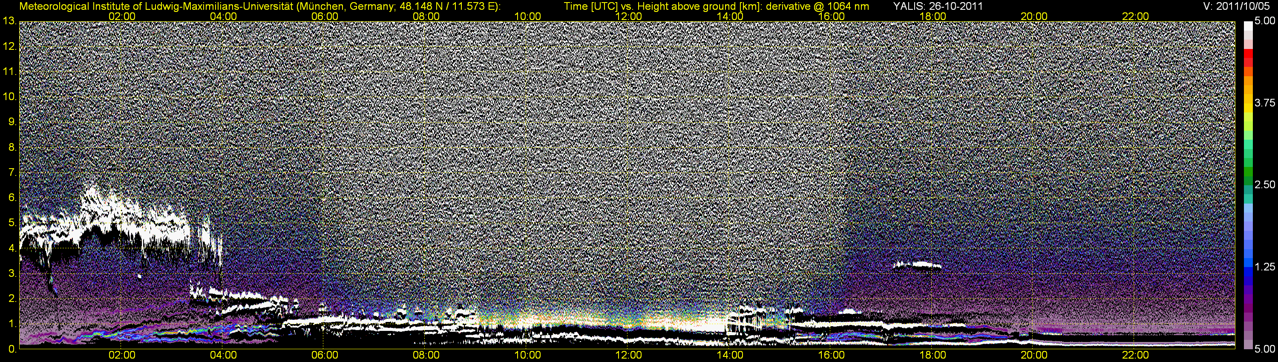The width and height of the screenshot is (1278, 362).
Task: Click the 2 km height axis label
Action: point(13,299)
